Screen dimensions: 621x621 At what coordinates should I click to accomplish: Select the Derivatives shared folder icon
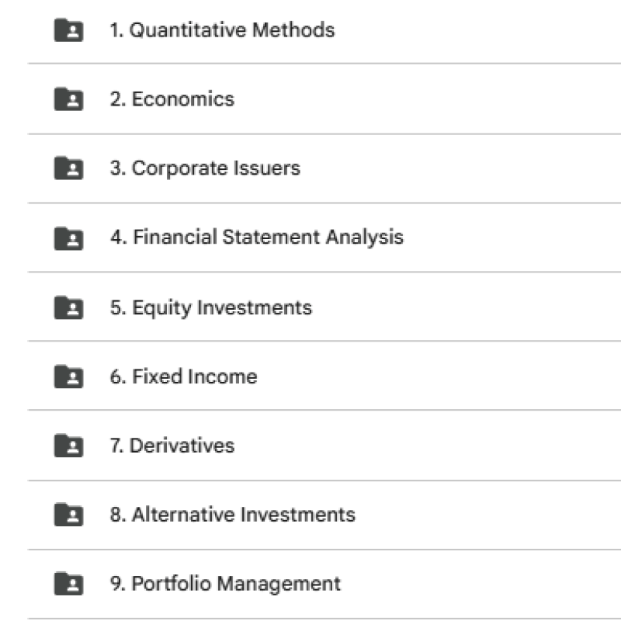pyautogui.click(x=68, y=446)
